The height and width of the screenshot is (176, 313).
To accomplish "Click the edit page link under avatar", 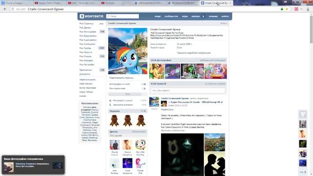I will pos(121,78).
